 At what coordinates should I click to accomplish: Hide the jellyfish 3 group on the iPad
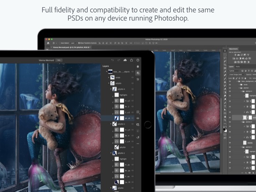133,124
